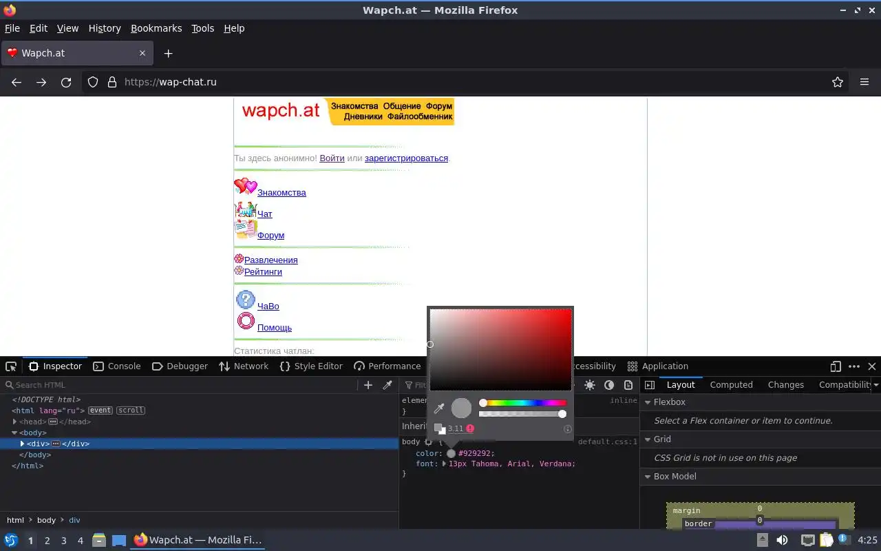Open the taskbar file manager icon
The width and height of the screenshot is (881, 551).
click(x=99, y=540)
